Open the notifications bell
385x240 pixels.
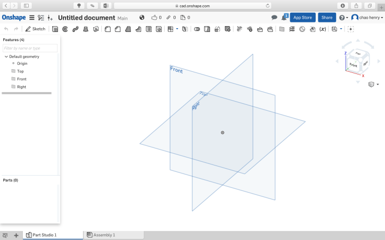[284, 18]
